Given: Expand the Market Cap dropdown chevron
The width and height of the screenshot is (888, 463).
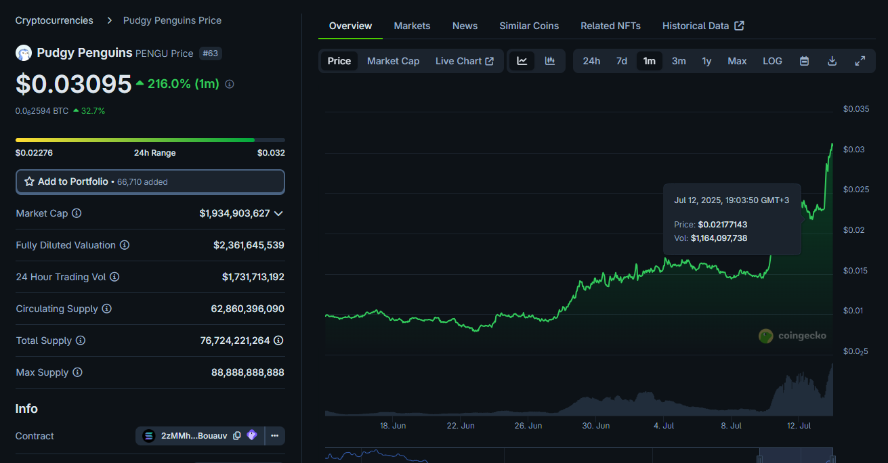Looking at the screenshot, I should [278, 213].
